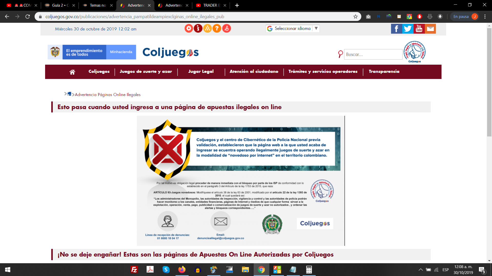Click the orange email envelope icon

[430, 29]
